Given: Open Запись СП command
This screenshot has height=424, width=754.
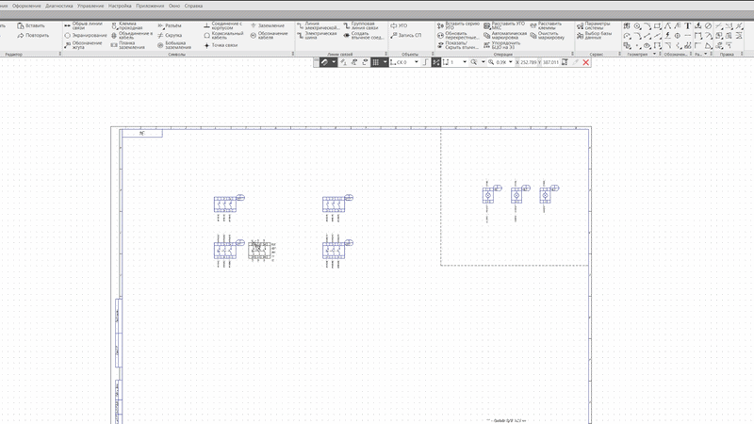Looking at the screenshot, I should pos(406,35).
